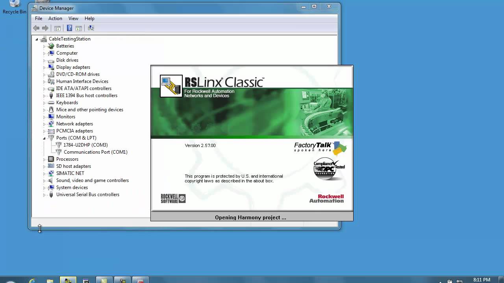Select the Batteries label

[x=65, y=46]
